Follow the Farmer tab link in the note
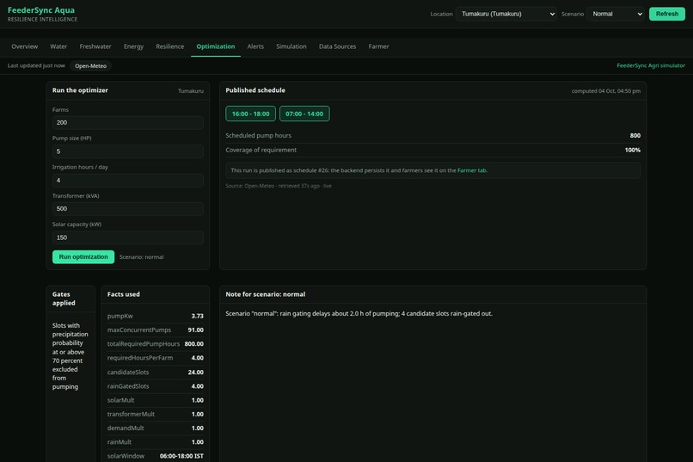The height and width of the screenshot is (462, 693). [472, 170]
